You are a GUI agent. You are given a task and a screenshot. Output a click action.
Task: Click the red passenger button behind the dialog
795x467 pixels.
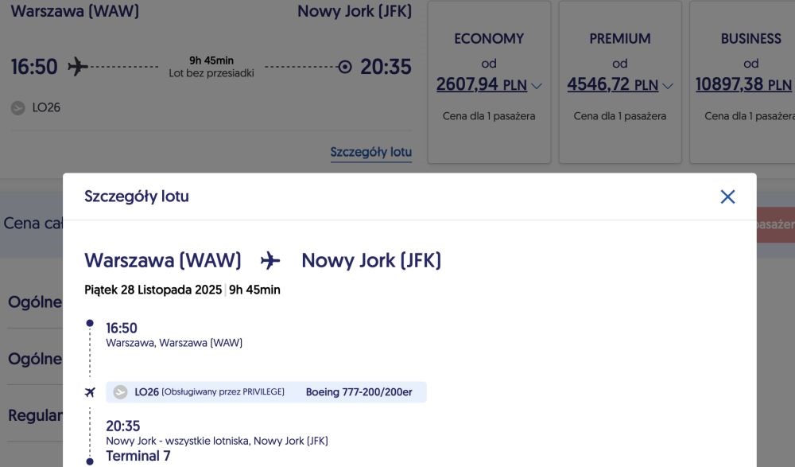(775, 225)
